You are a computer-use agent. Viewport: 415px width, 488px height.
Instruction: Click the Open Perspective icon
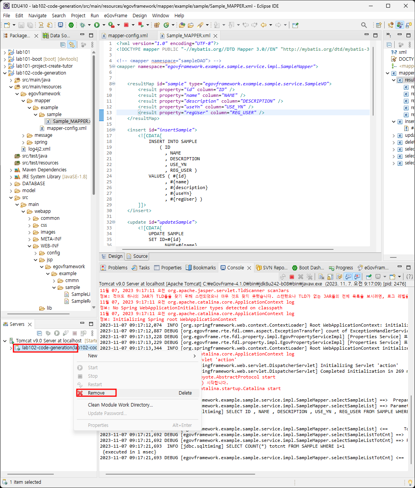coord(378,25)
